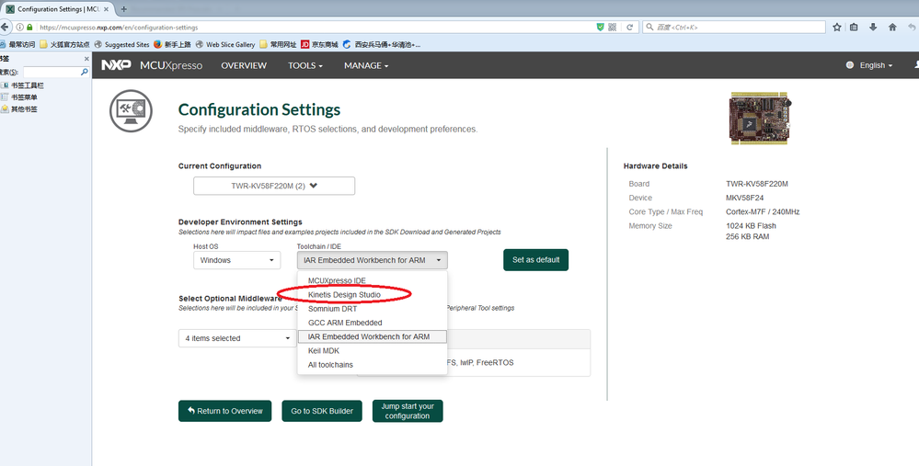
Task: Choose GCC ARM Embedded toolchain
Action: [373, 323]
